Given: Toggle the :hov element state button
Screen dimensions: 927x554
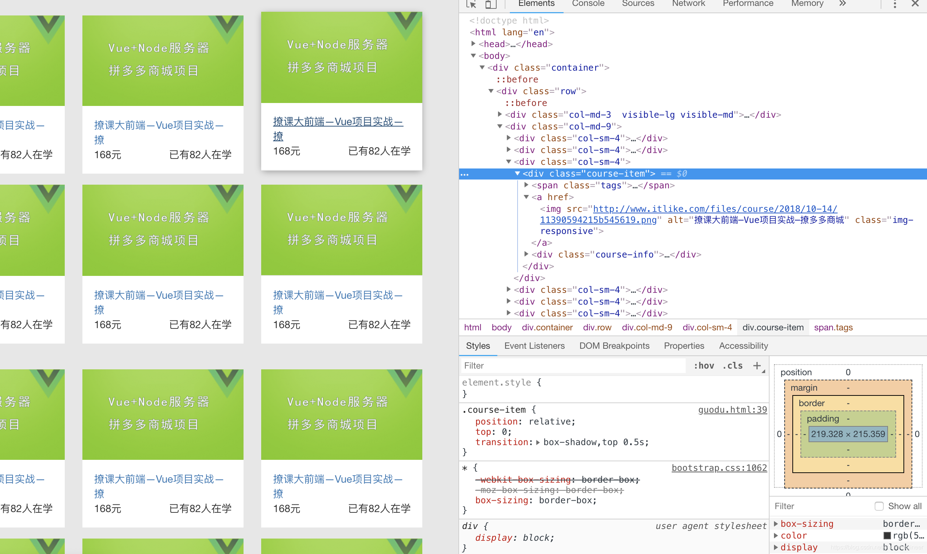Looking at the screenshot, I should (704, 366).
